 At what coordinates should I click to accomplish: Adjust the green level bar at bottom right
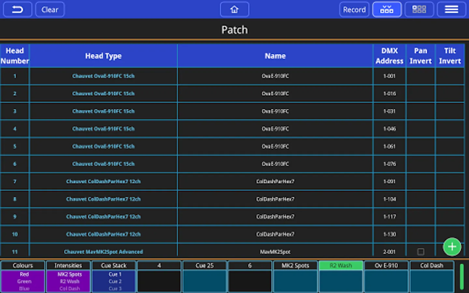click(462, 277)
